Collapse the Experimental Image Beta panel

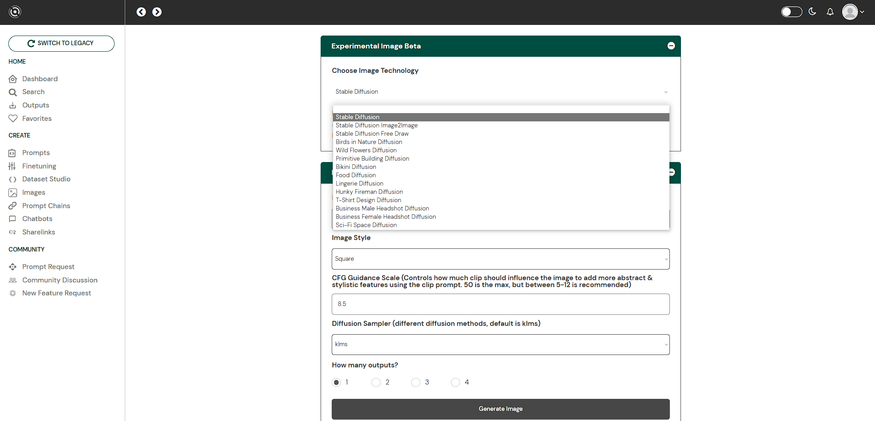(671, 46)
